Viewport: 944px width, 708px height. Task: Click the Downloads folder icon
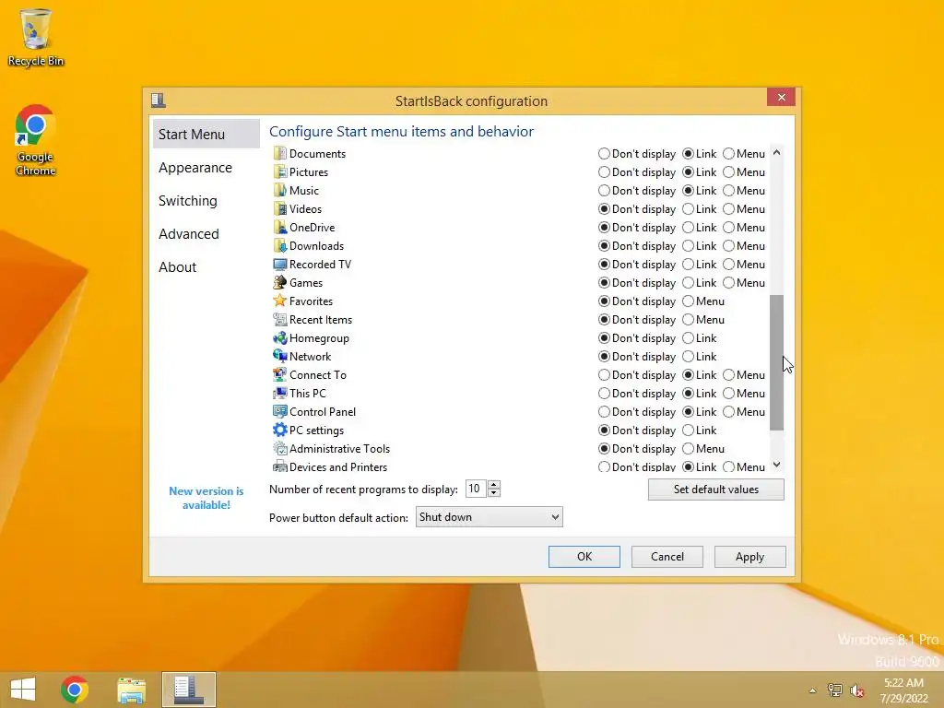280,245
